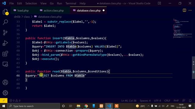195x109 pixels.
Task: Show hidden tray icons chevron
Action: [x=148, y=106]
